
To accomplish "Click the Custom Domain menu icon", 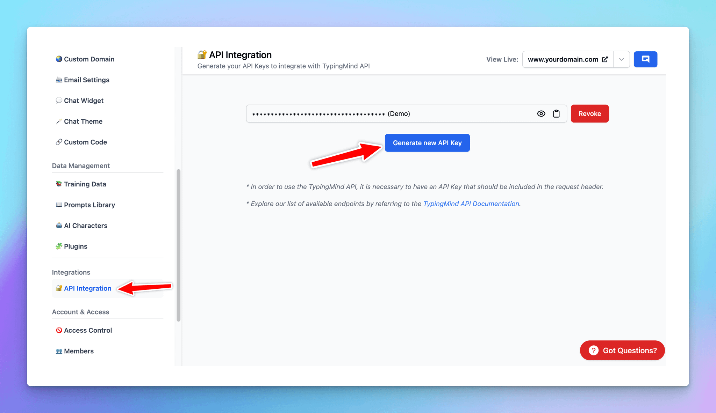I will coord(58,59).
